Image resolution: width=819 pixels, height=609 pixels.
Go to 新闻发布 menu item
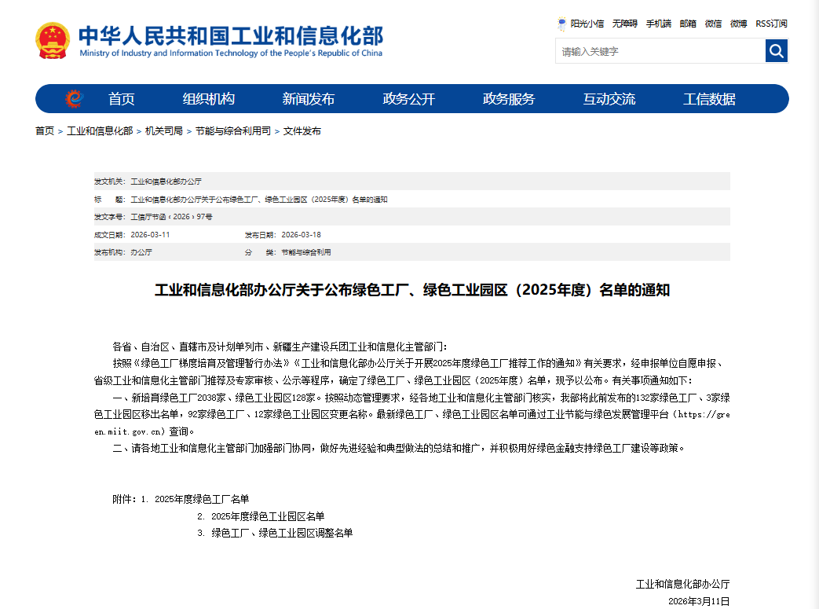click(309, 99)
